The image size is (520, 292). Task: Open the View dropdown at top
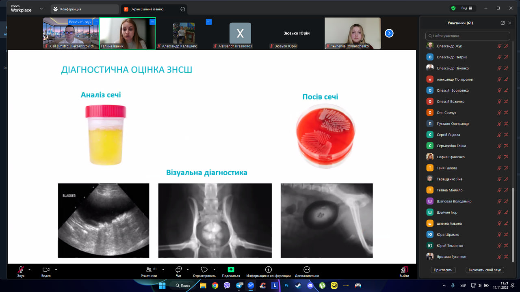[x=466, y=8]
